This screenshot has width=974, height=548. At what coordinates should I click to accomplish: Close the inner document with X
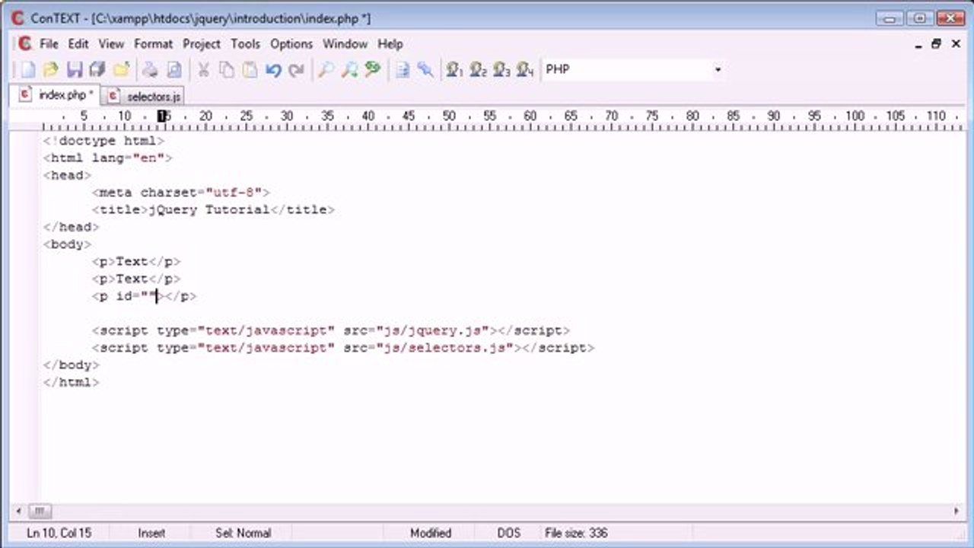pyautogui.click(x=956, y=44)
